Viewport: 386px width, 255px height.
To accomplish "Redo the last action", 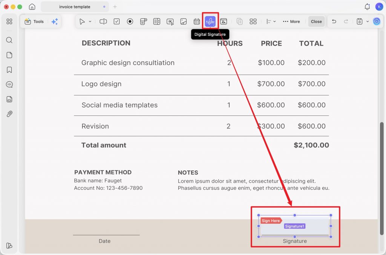I will click(346, 21).
